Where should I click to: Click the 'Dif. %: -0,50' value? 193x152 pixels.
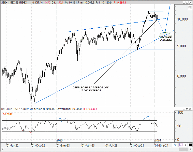[43, 3]
